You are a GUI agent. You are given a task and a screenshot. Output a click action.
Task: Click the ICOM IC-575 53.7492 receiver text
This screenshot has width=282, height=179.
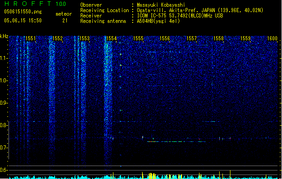pyautogui.click(x=180, y=16)
